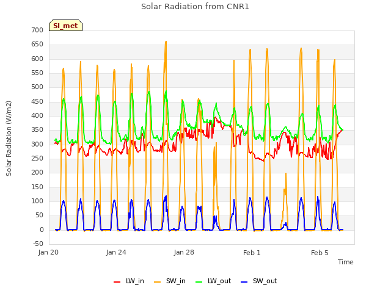Click the 300 y-axis tick label
The width and height of the screenshot is (391, 293).
(x=37, y=144)
